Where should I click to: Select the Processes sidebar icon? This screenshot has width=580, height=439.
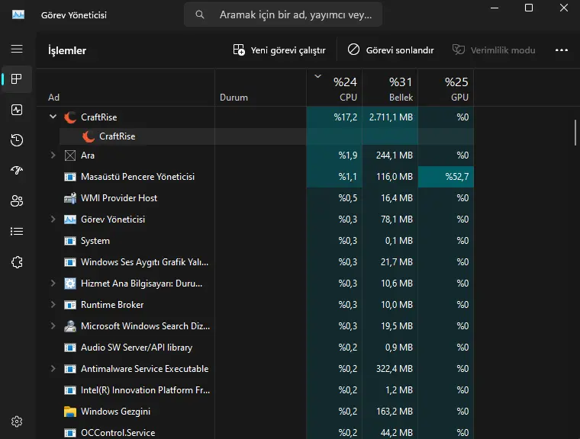(x=17, y=79)
